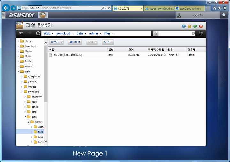Image resolution: width=230 pixels, height=162 pixels.
Task: Sort by 이름 name column header
Action: click(x=78, y=50)
